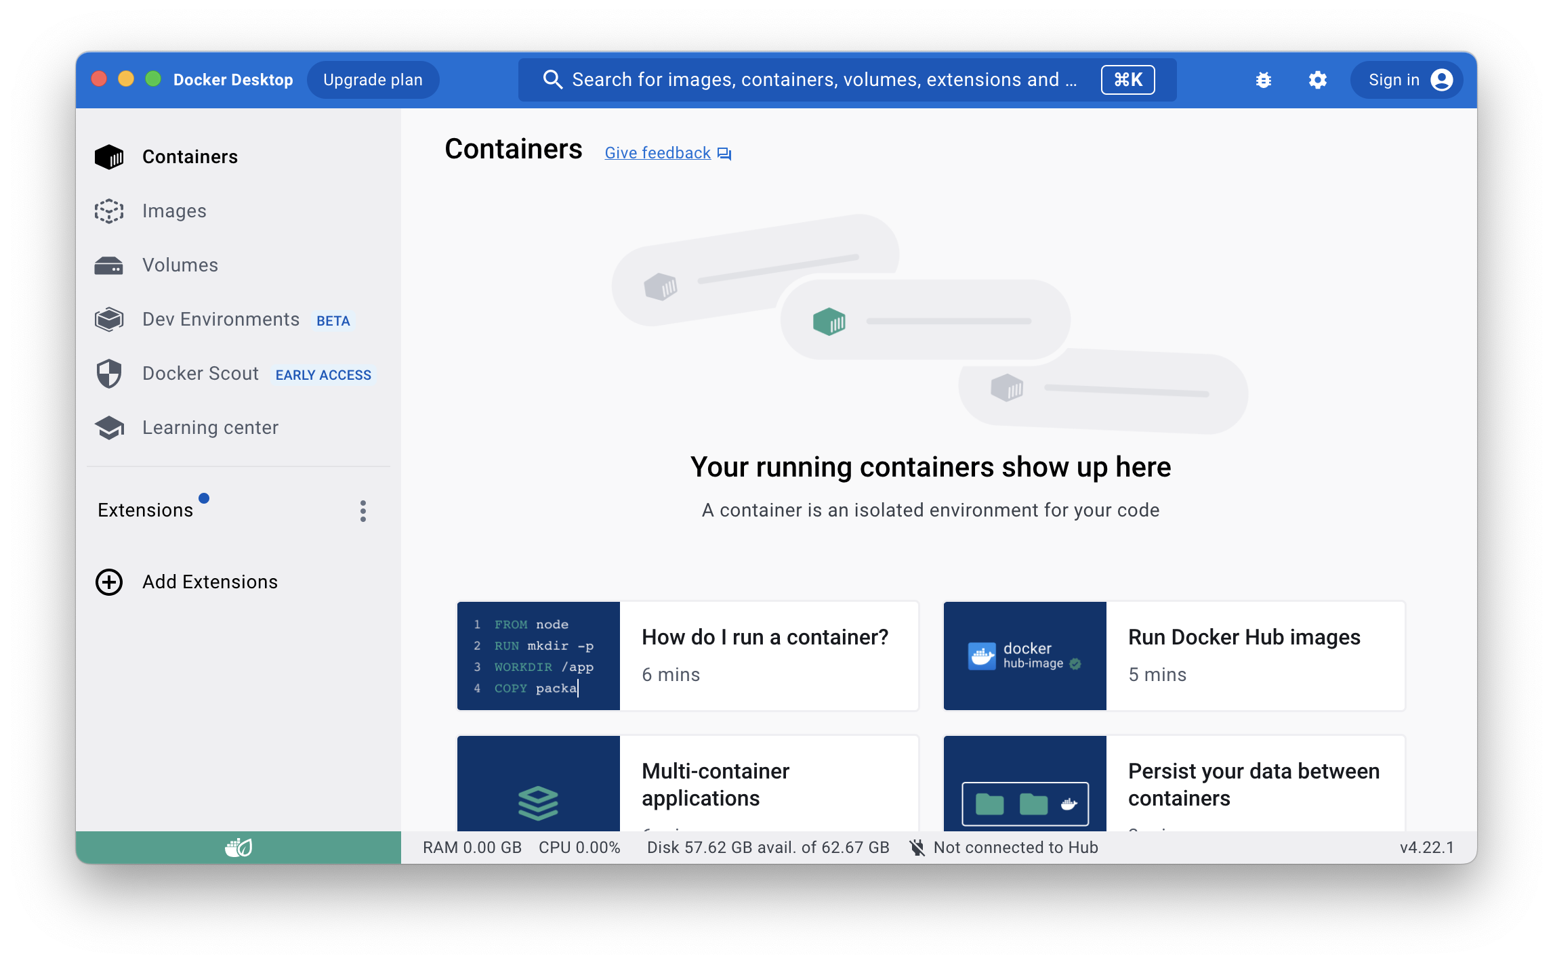Click the Not connected to Hub text
The width and height of the screenshot is (1553, 964).
[x=1016, y=848]
